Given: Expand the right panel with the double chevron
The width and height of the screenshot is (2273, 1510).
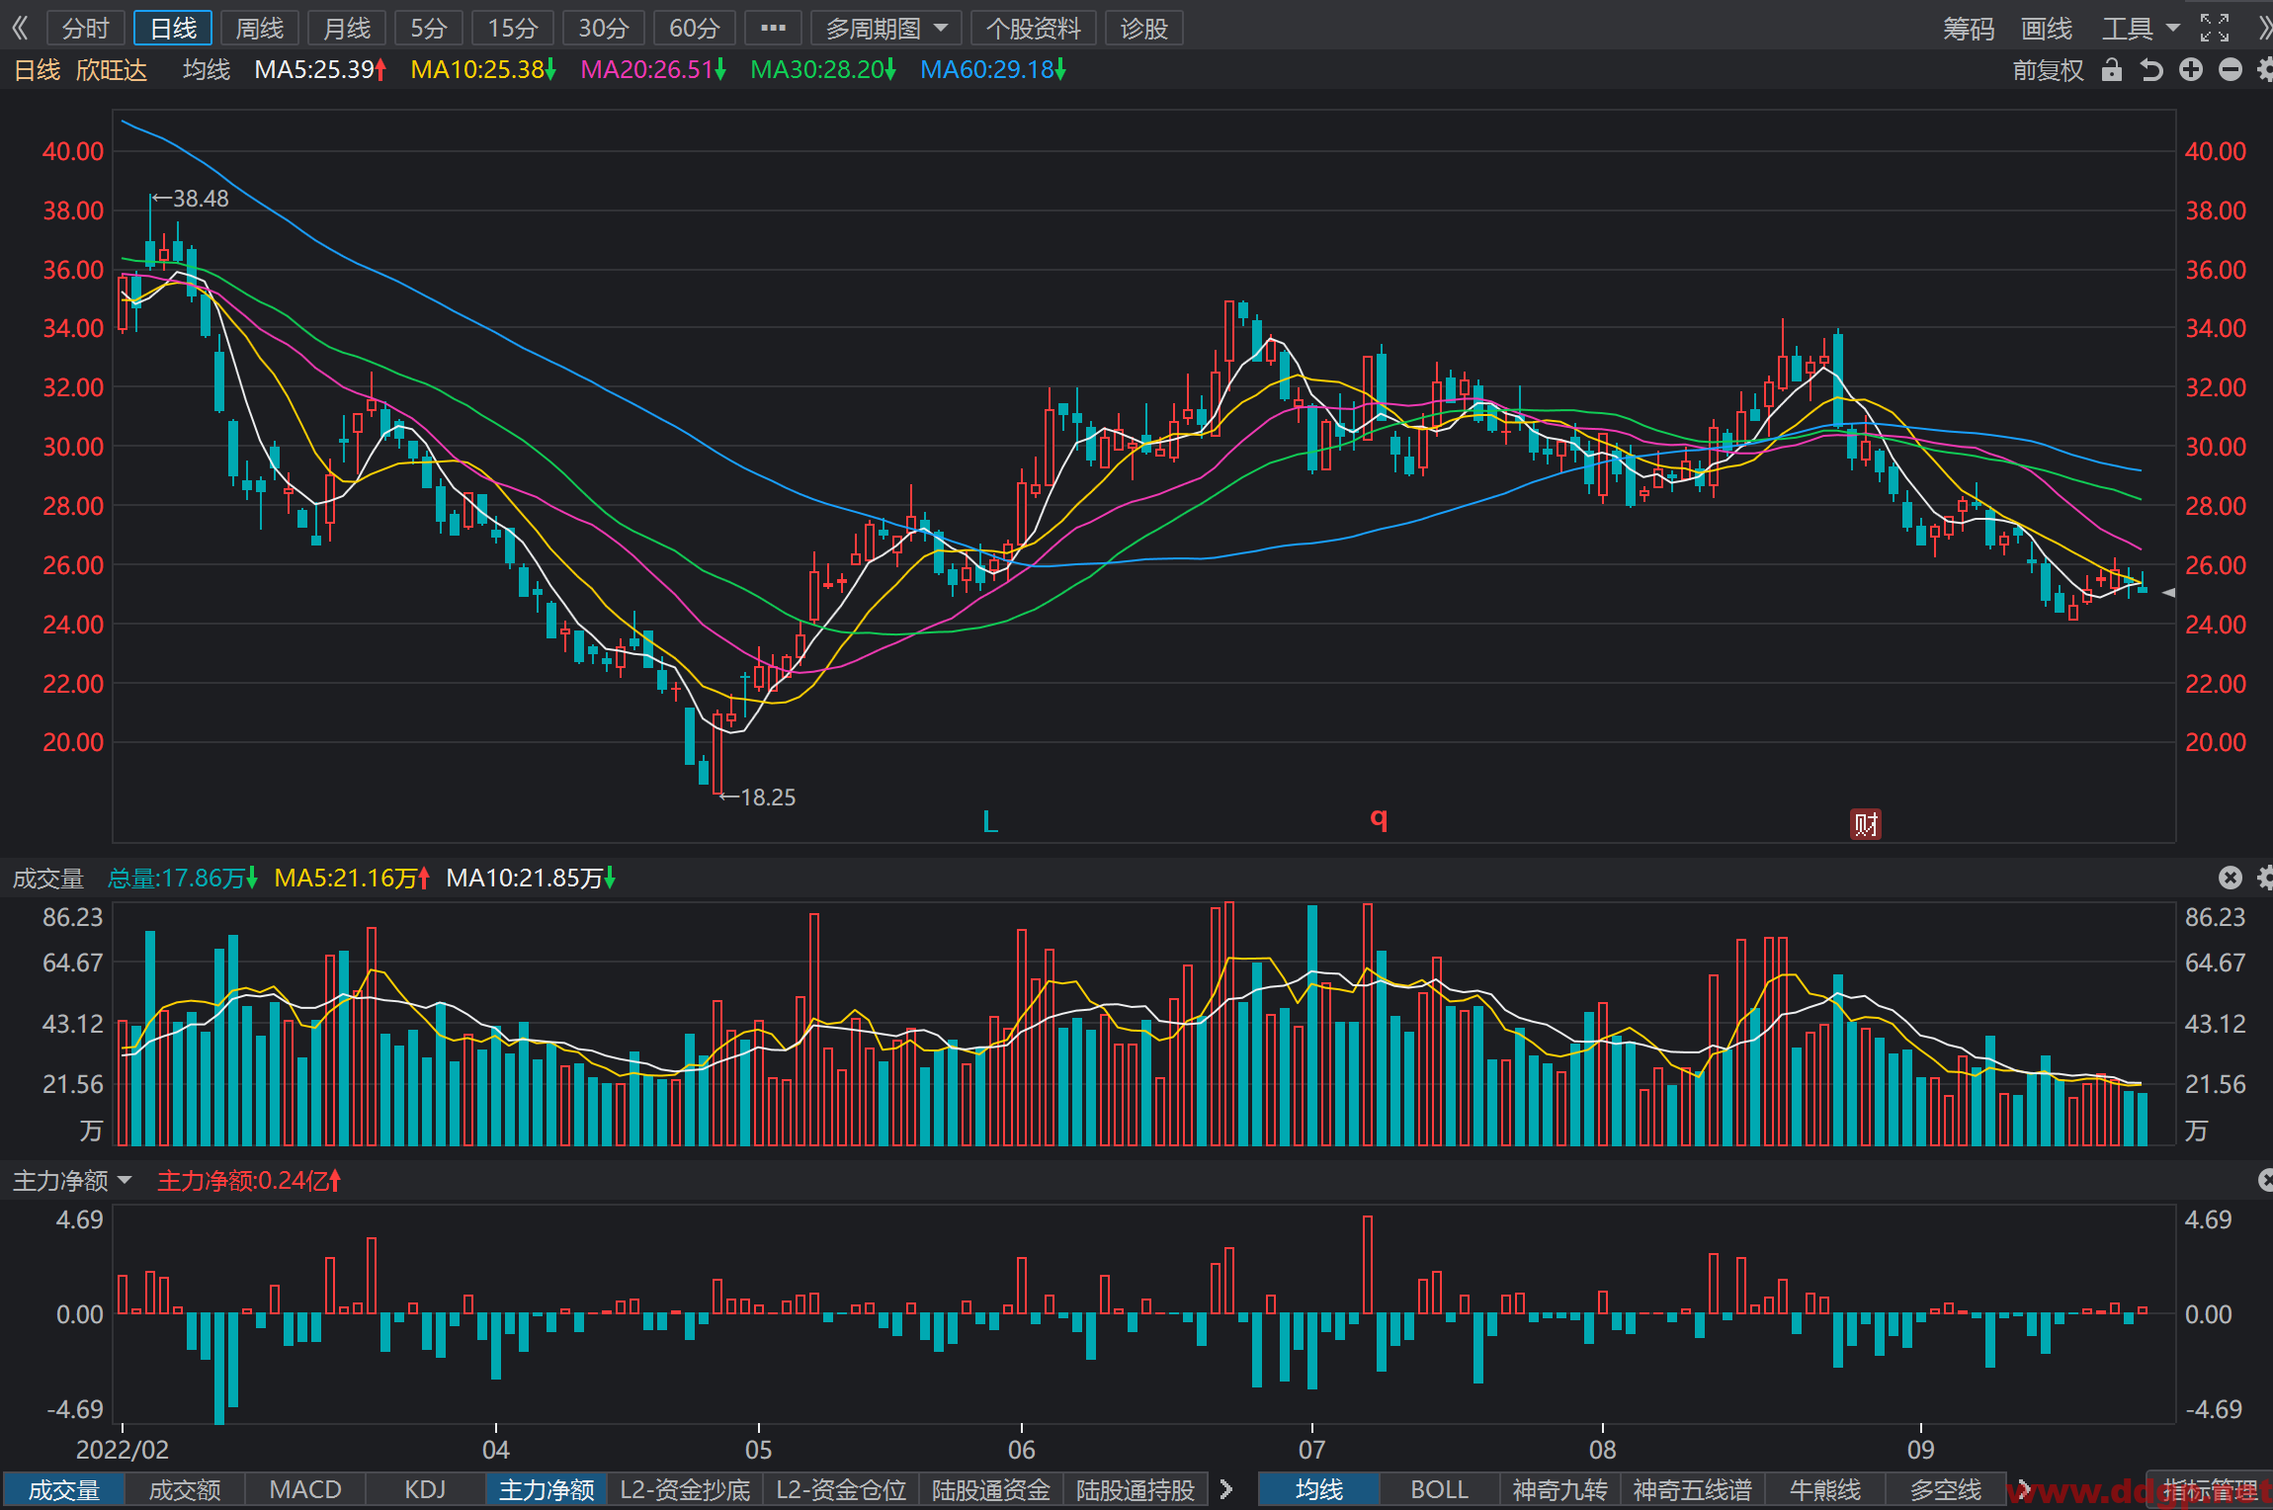Looking at the screenshot, I should [x=2264, y=28].
